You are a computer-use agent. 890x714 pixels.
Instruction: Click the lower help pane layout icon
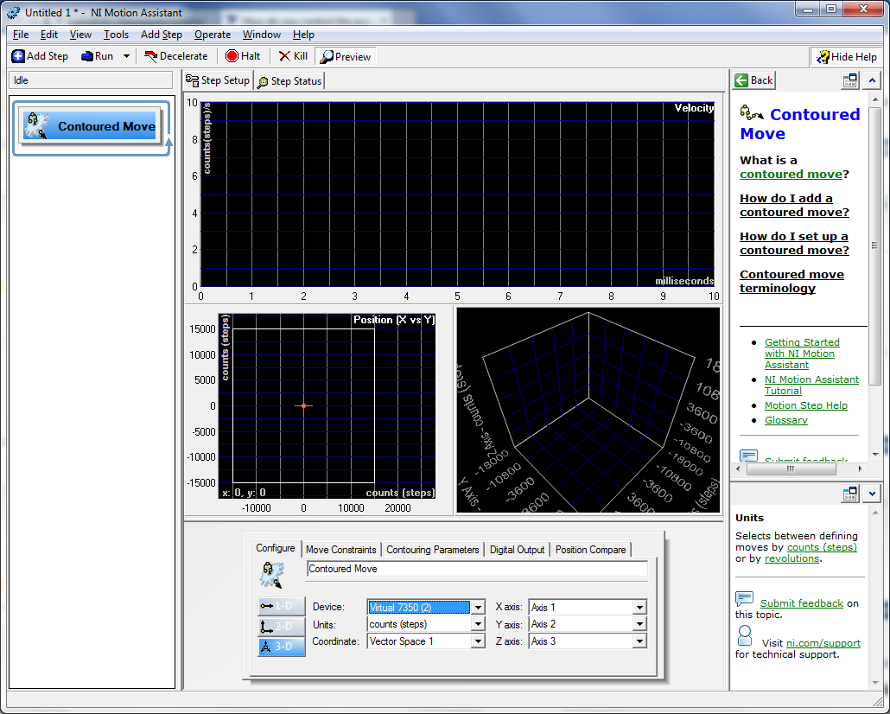point(850,494)
